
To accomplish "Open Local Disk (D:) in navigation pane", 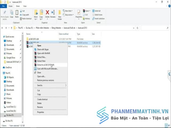I will pos(10,111).
